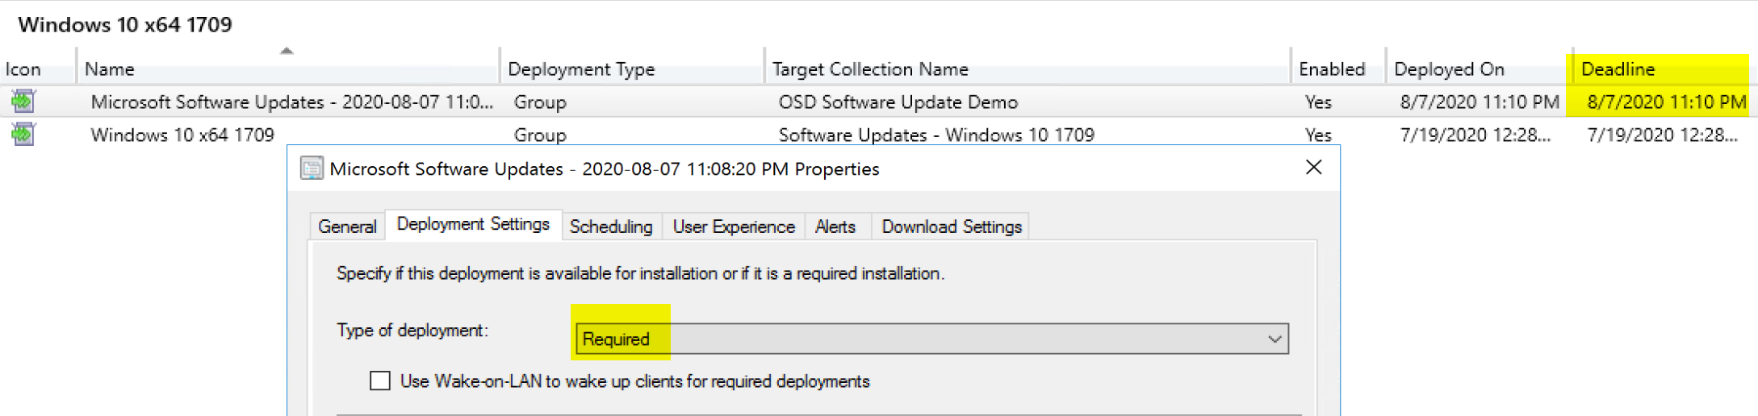
Task: Enable Wake-on-LAN for required deployments checkbox
Action: coord(380,381)
